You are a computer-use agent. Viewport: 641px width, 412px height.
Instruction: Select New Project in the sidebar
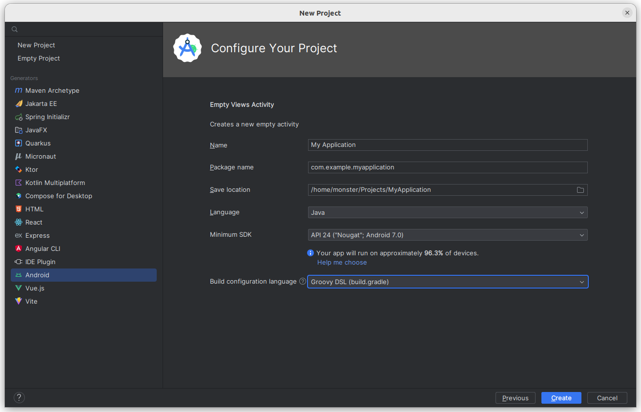(83, 45)
